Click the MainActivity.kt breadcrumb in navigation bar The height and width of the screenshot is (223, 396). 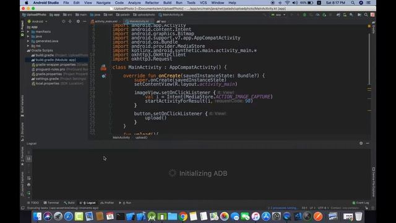coord(171,15)
